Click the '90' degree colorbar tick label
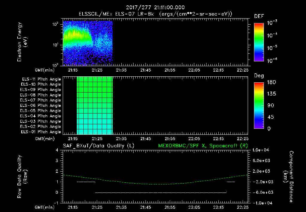 (x=271, y=106)
